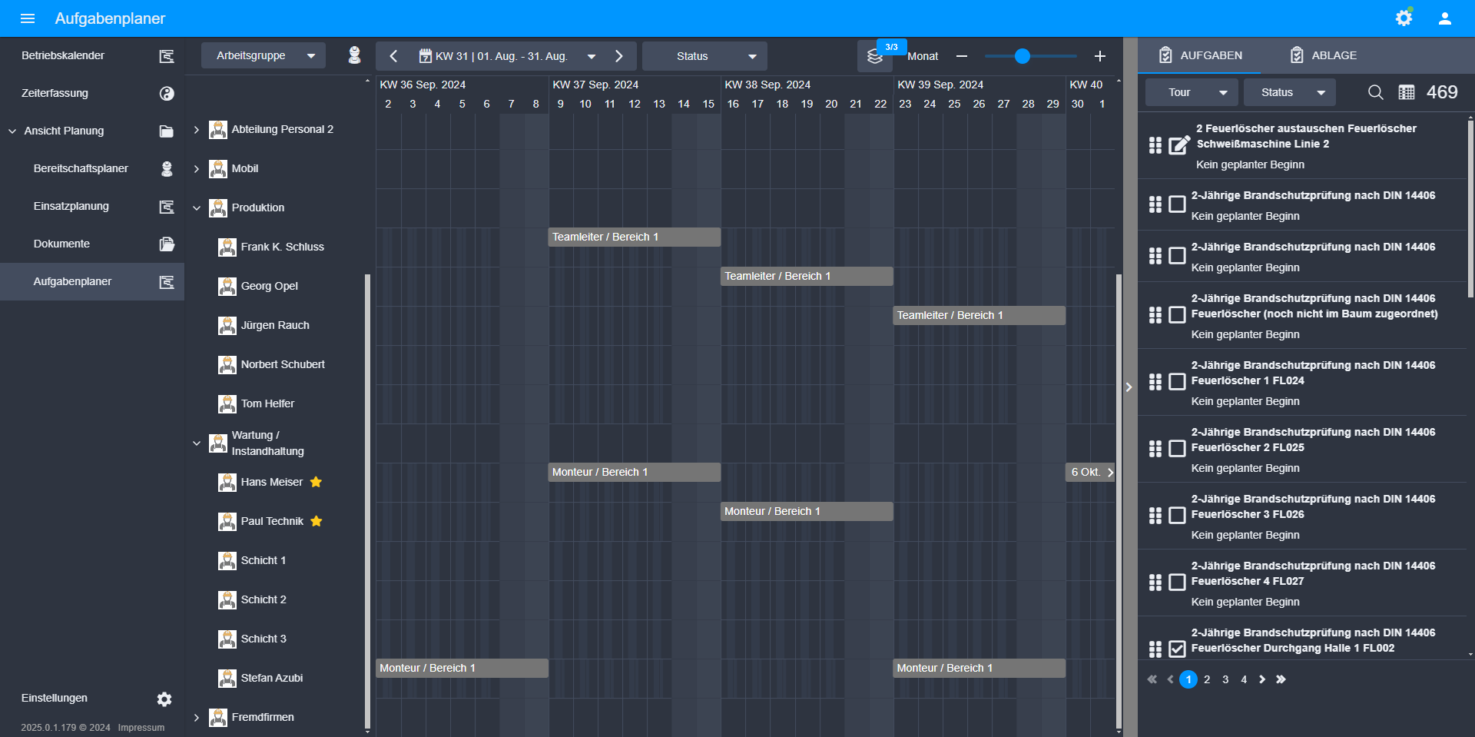Collapse the Produktion group

(196, 208)
